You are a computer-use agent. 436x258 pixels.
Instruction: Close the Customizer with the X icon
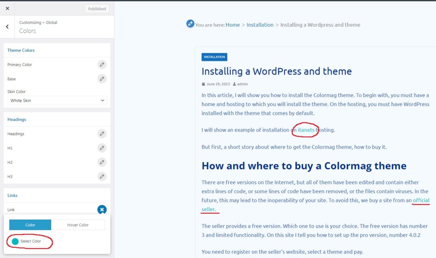[8, 9]
